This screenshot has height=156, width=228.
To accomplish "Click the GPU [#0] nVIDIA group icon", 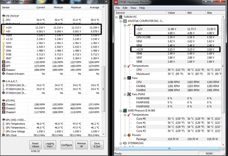I will [x=4, y=120].
